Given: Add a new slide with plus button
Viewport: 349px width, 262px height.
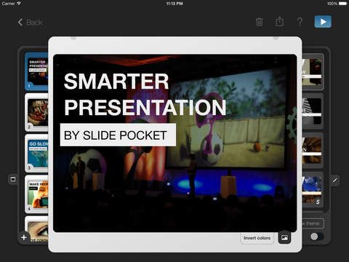Looking at the screenshot, I should click(x=24, y=237).
